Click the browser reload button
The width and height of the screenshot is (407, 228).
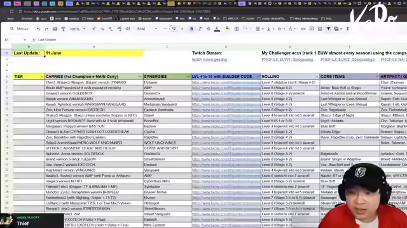[x=12, y=11]
